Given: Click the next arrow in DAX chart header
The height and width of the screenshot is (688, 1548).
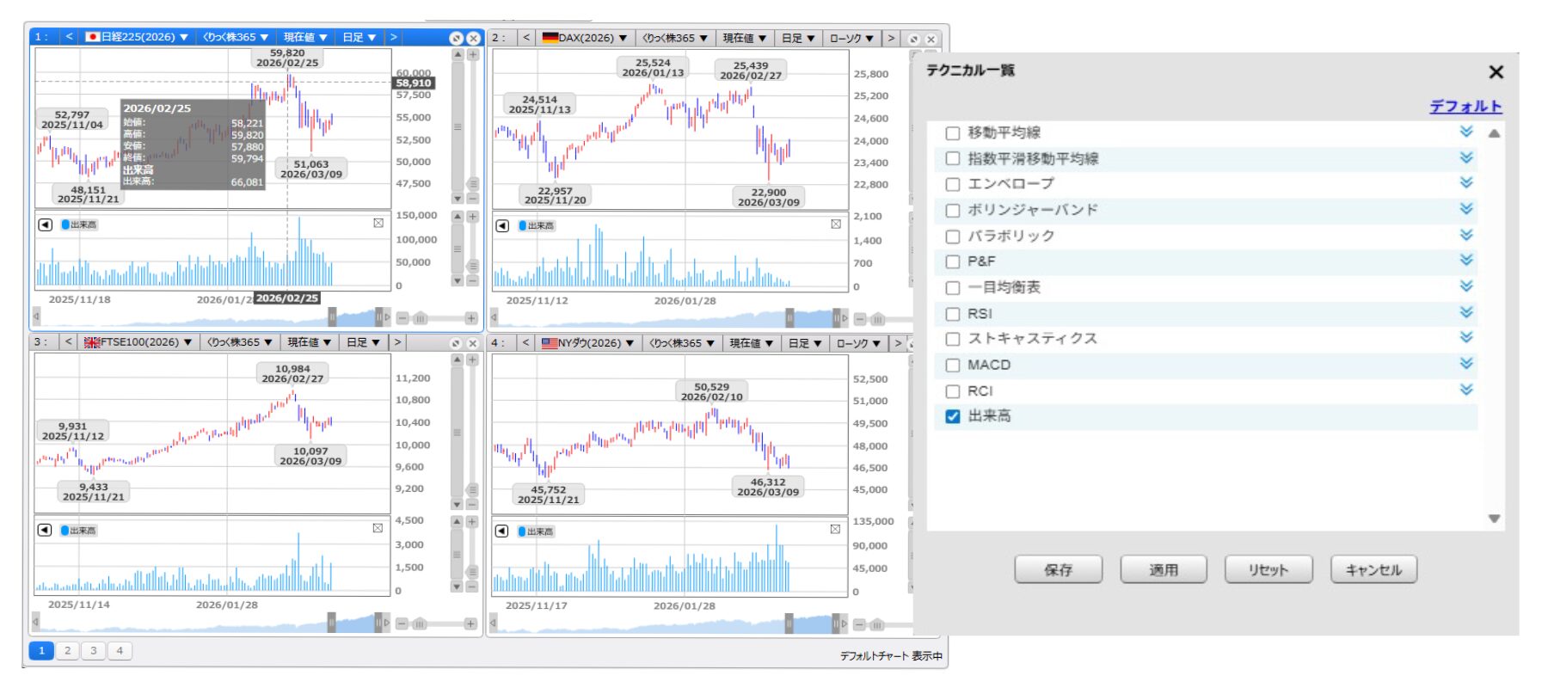Looking at the screenshot, I should point(891,38).
